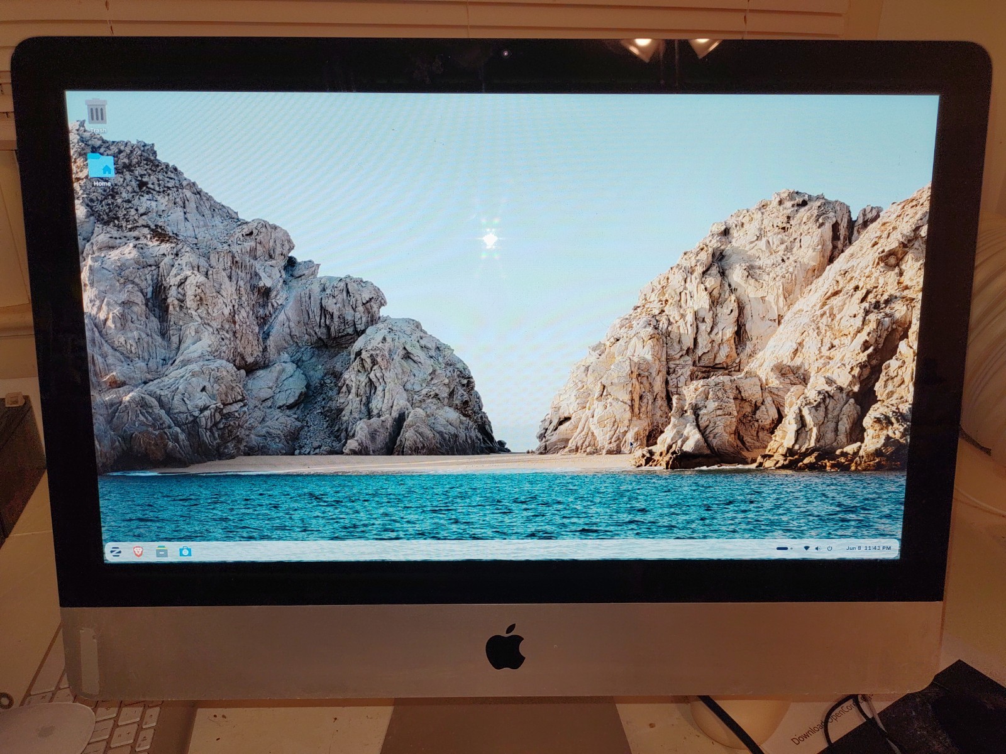This screenshot has width=1006, height=754.
Task: Open the Home folder desktop icon
Action: 101,170
